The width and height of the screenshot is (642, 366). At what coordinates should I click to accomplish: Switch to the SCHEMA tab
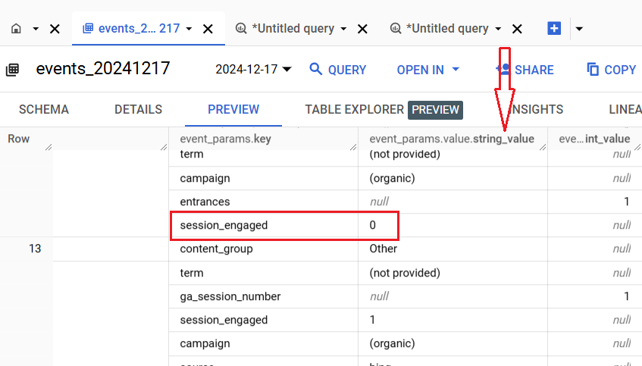[44, 109]
